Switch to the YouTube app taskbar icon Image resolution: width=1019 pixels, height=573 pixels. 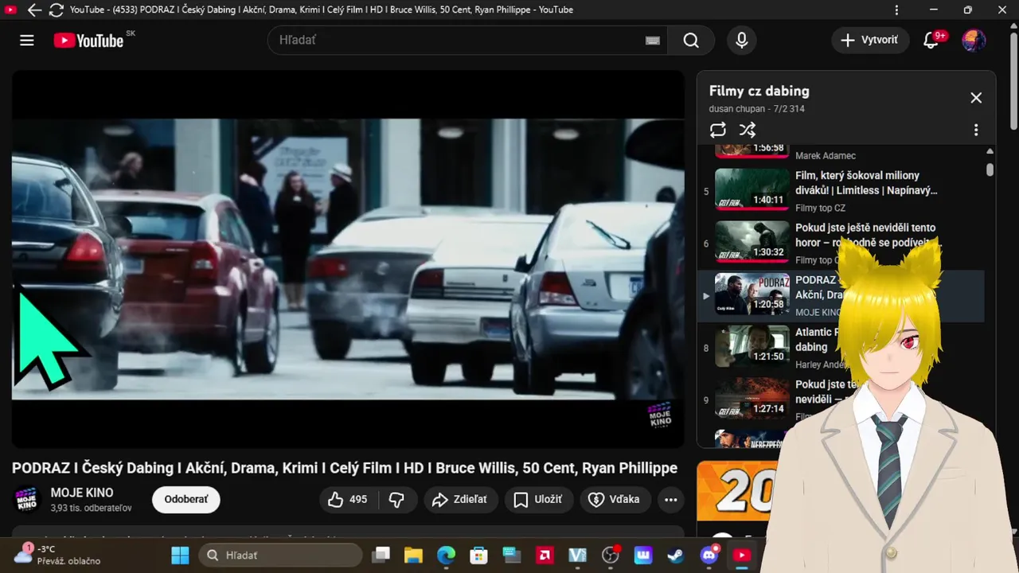pyautogui.click(x=741, y=555)
